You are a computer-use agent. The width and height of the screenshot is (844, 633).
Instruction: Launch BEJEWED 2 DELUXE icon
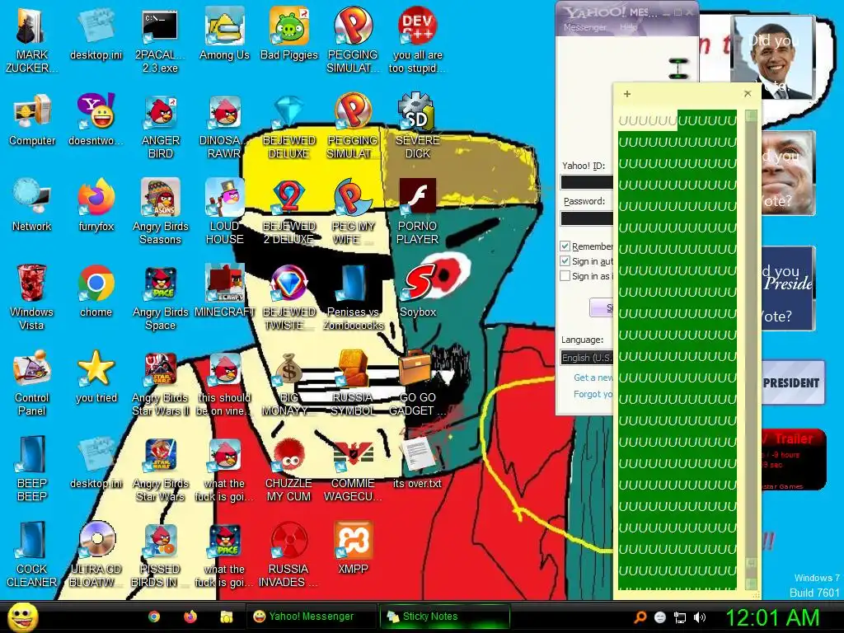289,210
